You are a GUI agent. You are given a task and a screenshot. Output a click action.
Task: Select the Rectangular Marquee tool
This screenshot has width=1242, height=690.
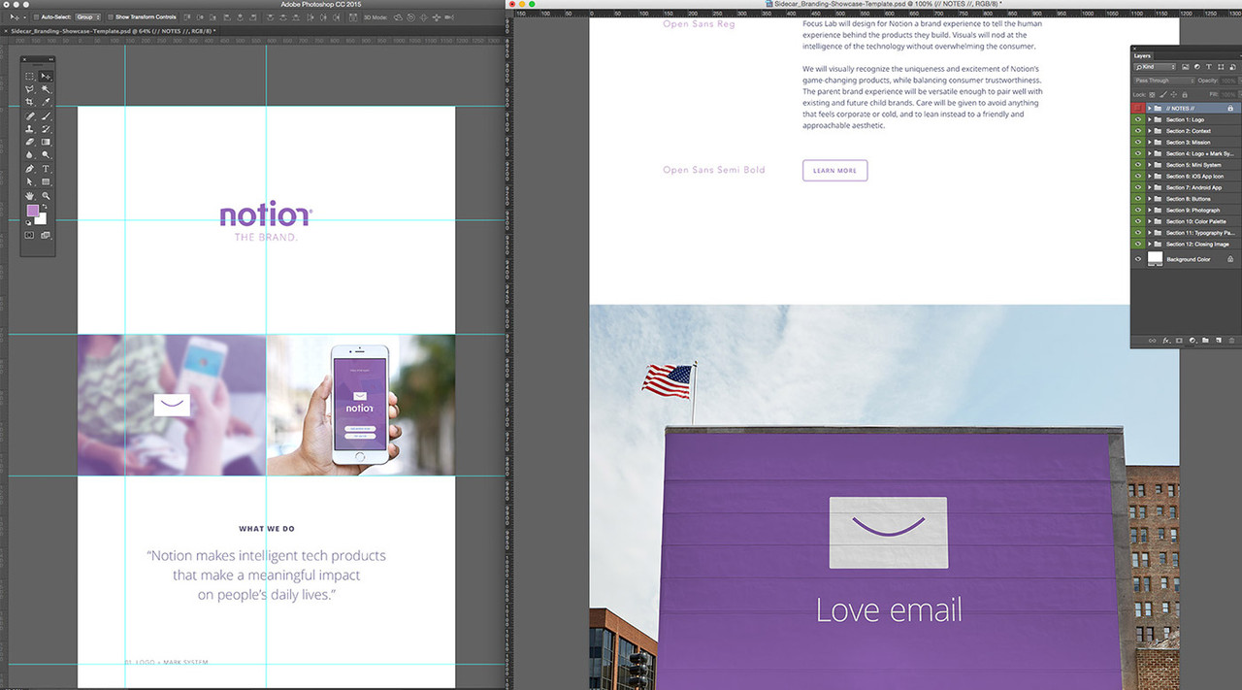coord(29,76)
